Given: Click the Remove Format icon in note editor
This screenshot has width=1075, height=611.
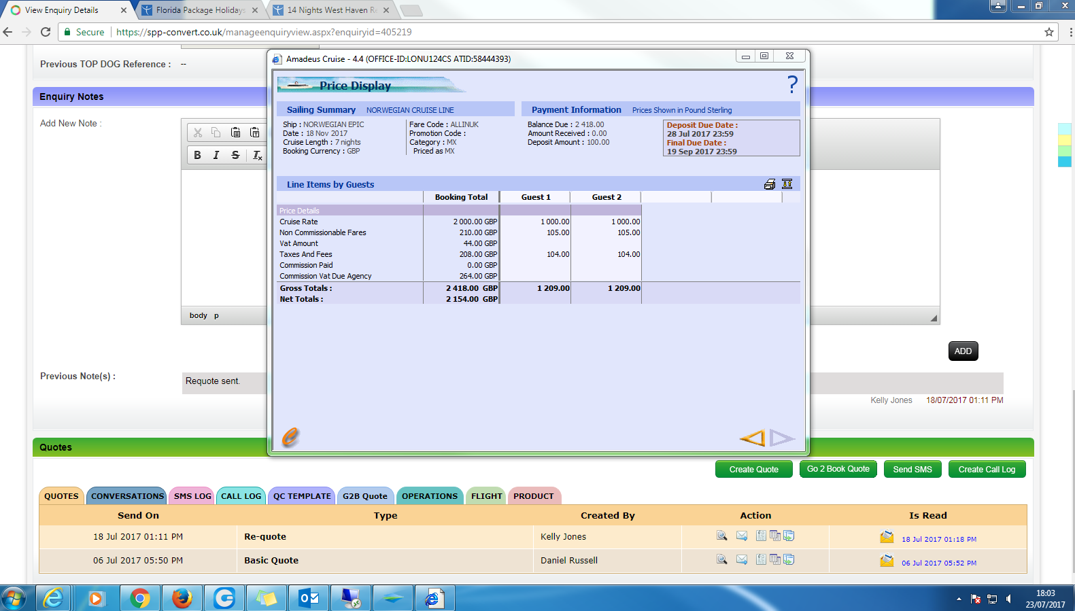Looking at the screenshot, I should (x=257, y=155).
